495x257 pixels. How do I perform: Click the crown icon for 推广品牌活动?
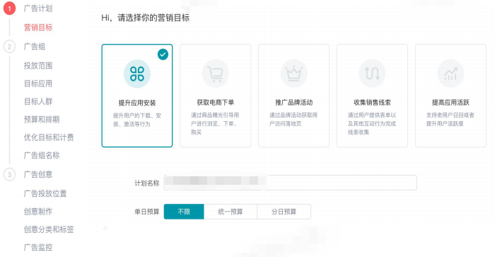(294, 74)
